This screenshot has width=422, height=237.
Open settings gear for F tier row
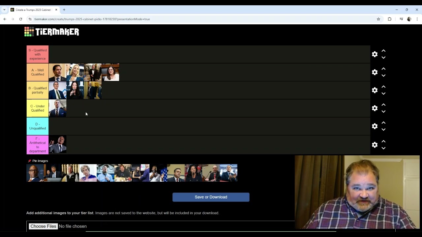pyautogui.click(x=375, y=145)
